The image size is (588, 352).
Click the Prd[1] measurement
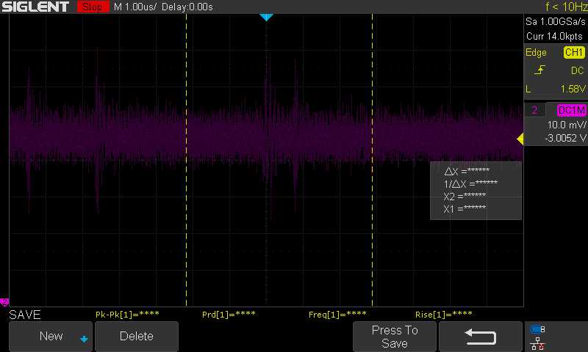[229, 314]
